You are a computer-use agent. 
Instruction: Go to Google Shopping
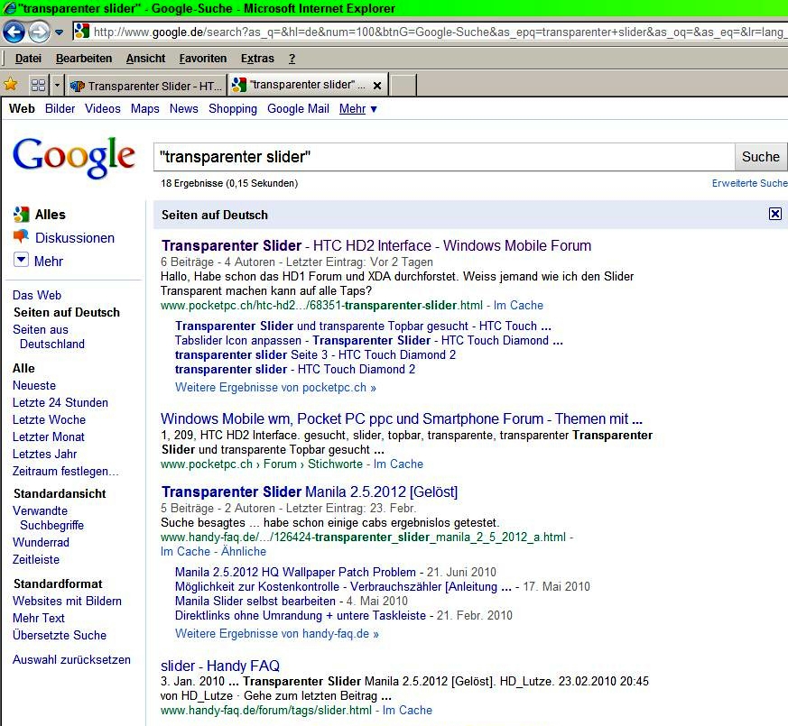click(x=233, y=108)
